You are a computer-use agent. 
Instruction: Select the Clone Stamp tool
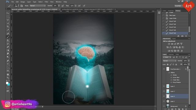pyautogui.click(x=8, y=40)
